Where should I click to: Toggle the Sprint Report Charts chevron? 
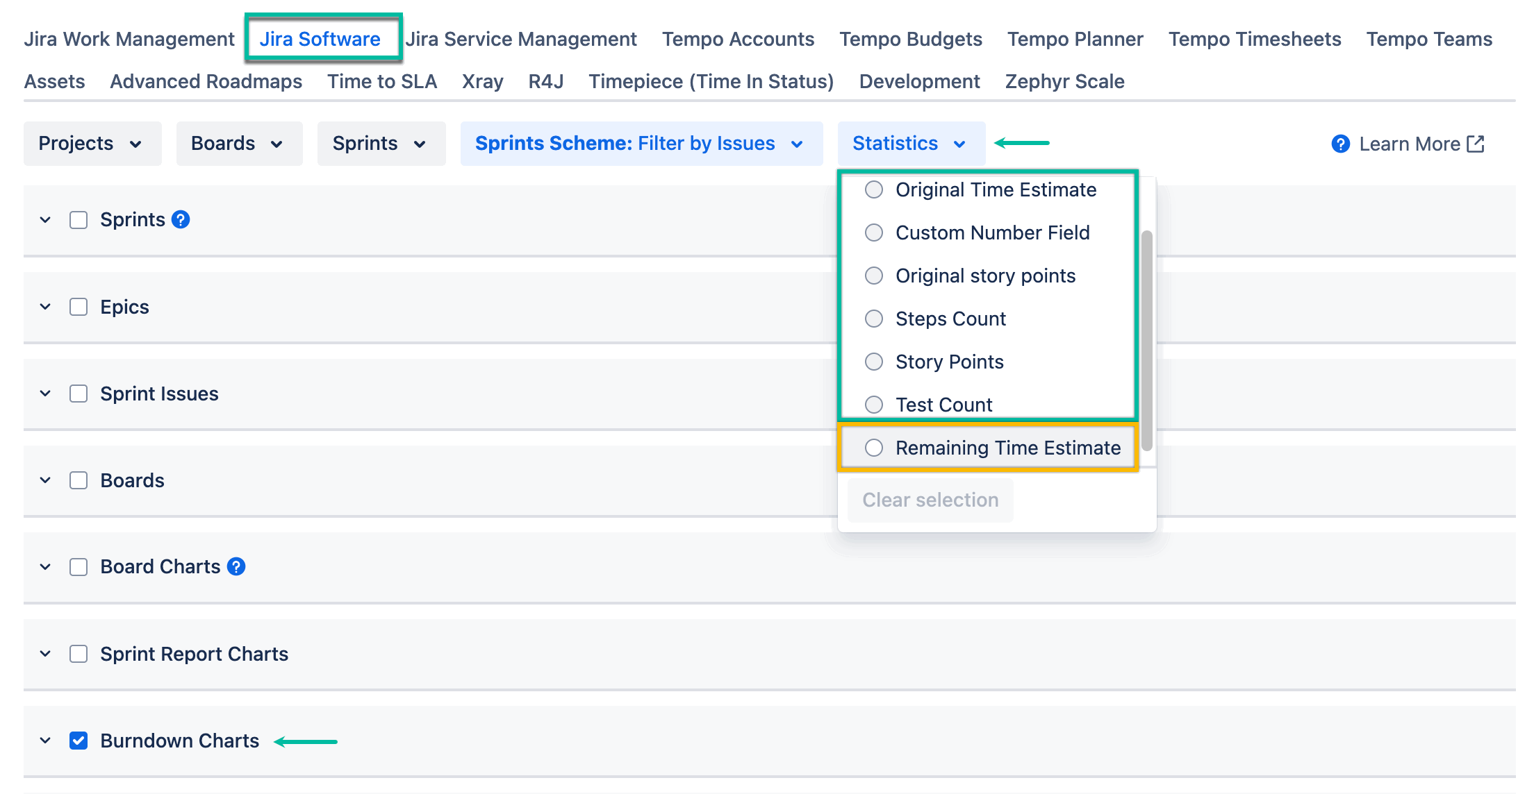tap(46, 654)
